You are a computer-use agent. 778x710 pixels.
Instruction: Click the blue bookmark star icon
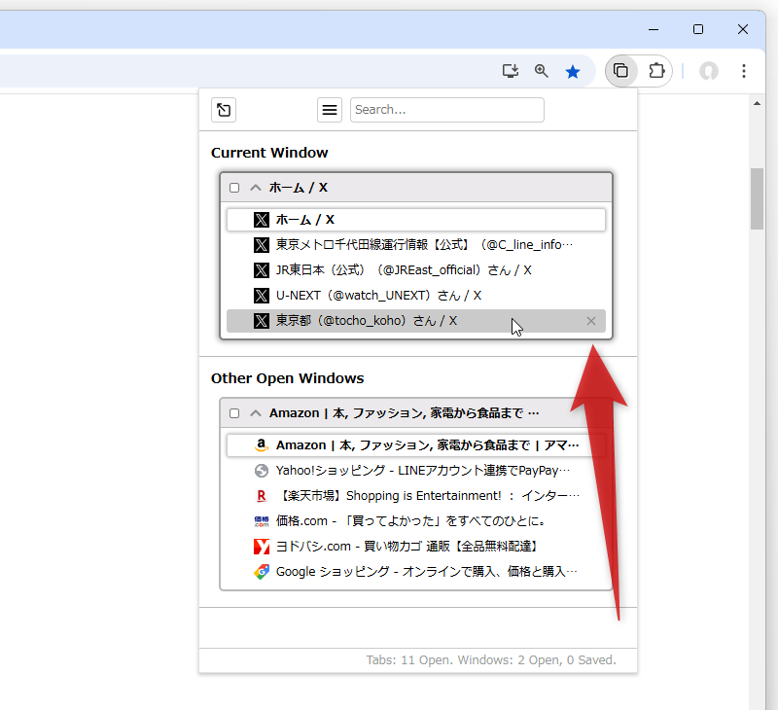tap(573, 72)
